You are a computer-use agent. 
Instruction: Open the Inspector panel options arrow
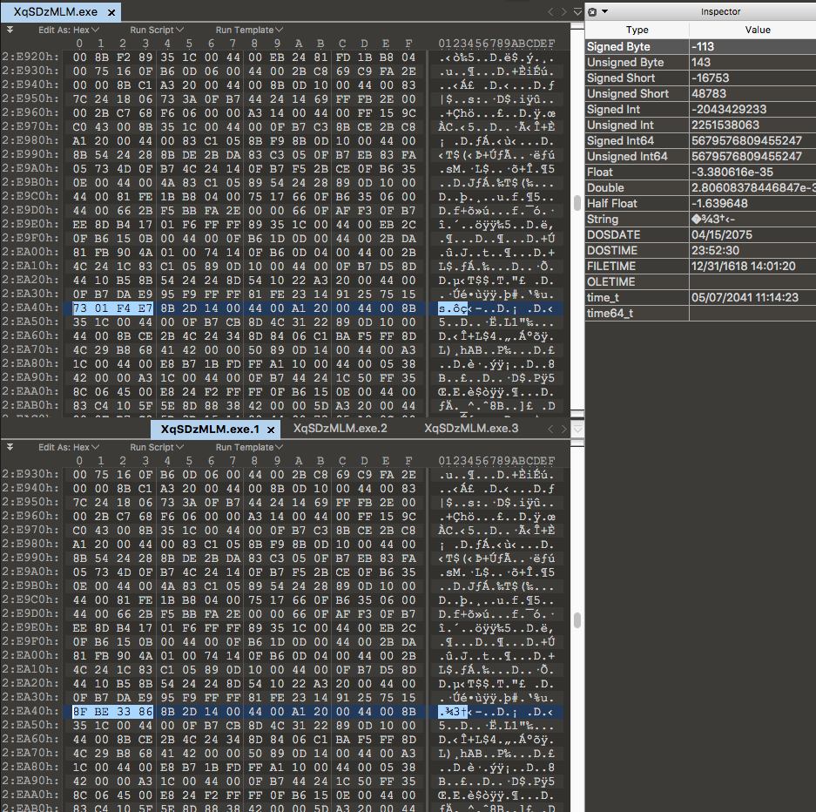pos(604,11)
